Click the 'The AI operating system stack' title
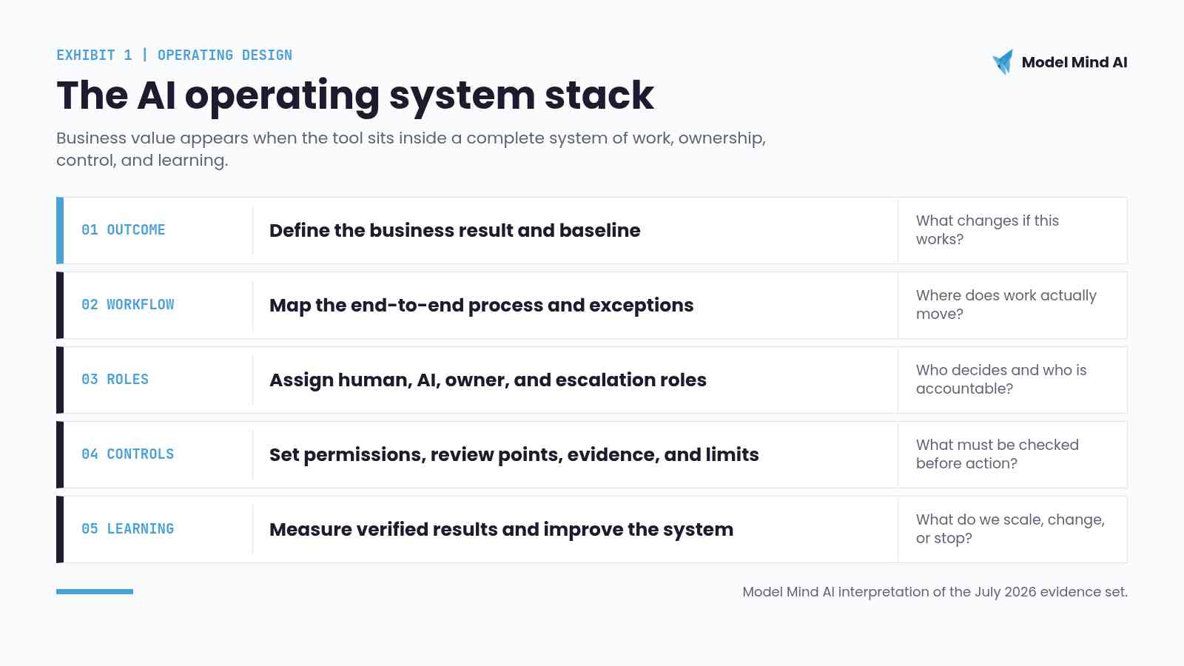Screen dimensions: 1184x666 click(x=355, y=95)
